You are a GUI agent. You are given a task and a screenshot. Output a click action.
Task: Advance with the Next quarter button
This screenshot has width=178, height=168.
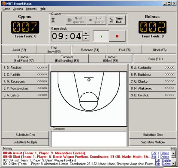[76, 20]
